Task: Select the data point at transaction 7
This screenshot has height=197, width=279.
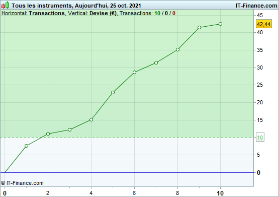Action: [x=156, y=62]
